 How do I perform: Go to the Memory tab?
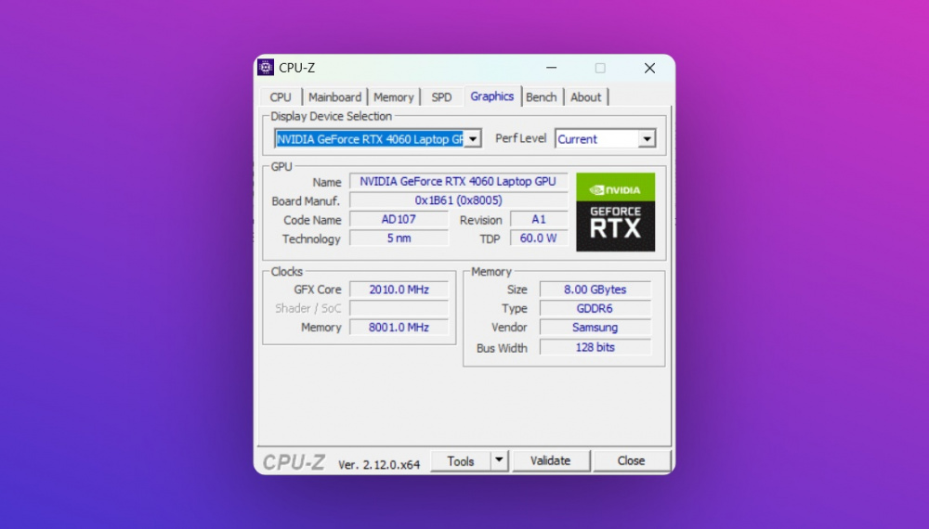(x=394, y=97)
